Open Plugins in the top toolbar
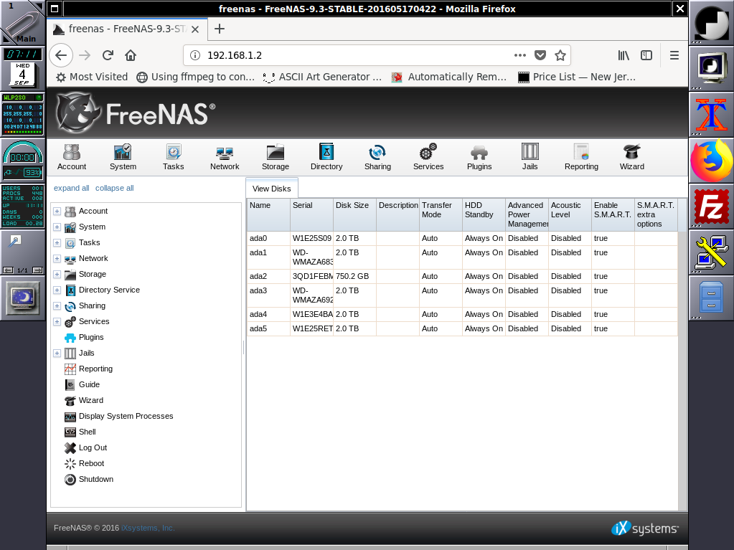This screenshot has height=550, width=734. [x=479, y=157]
